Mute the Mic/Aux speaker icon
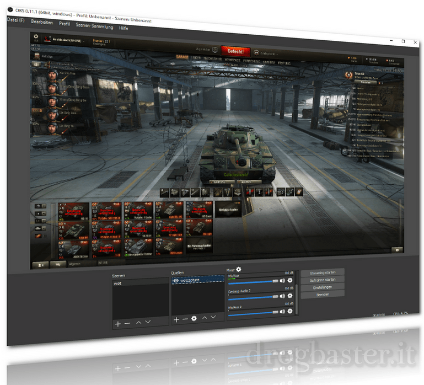This screenshot has height=385, width=424. click(282, 281)
